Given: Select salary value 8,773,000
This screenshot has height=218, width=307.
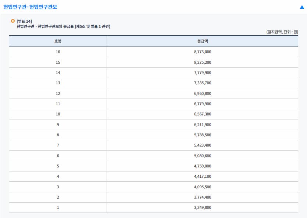Looking at the screenshot, I should click(203, 52).
